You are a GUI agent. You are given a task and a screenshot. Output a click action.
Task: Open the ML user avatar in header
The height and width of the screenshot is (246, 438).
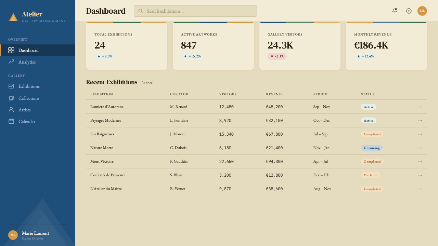point(422,11)
